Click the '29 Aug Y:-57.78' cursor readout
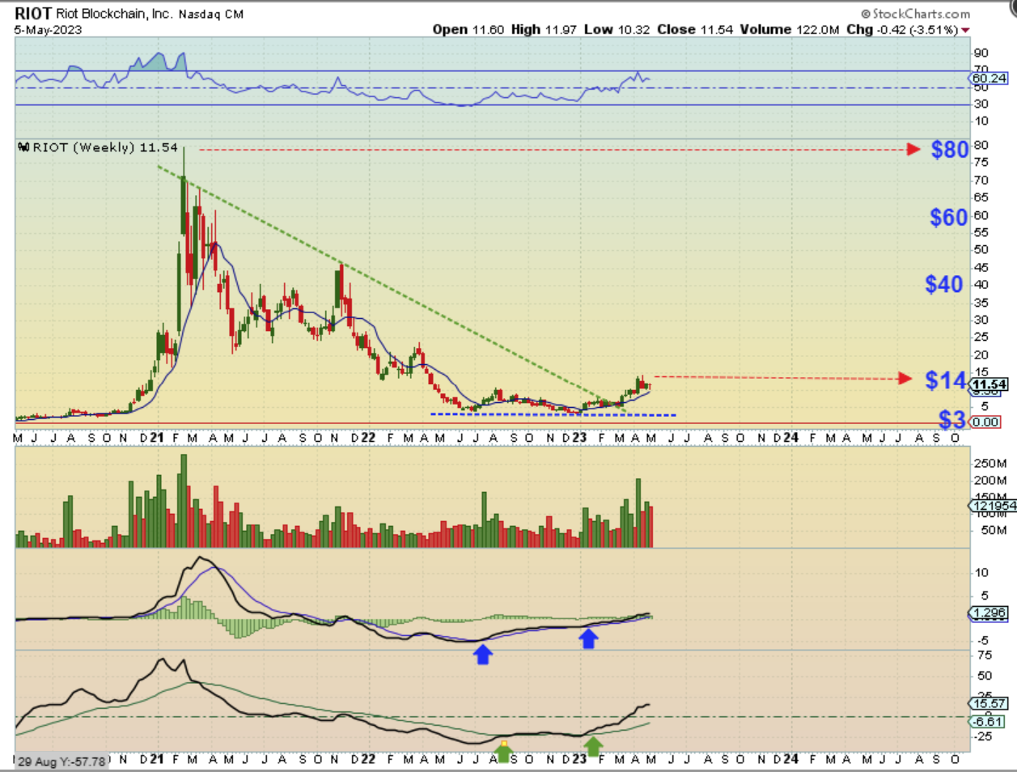1017x772 pixels. point(61,761)
